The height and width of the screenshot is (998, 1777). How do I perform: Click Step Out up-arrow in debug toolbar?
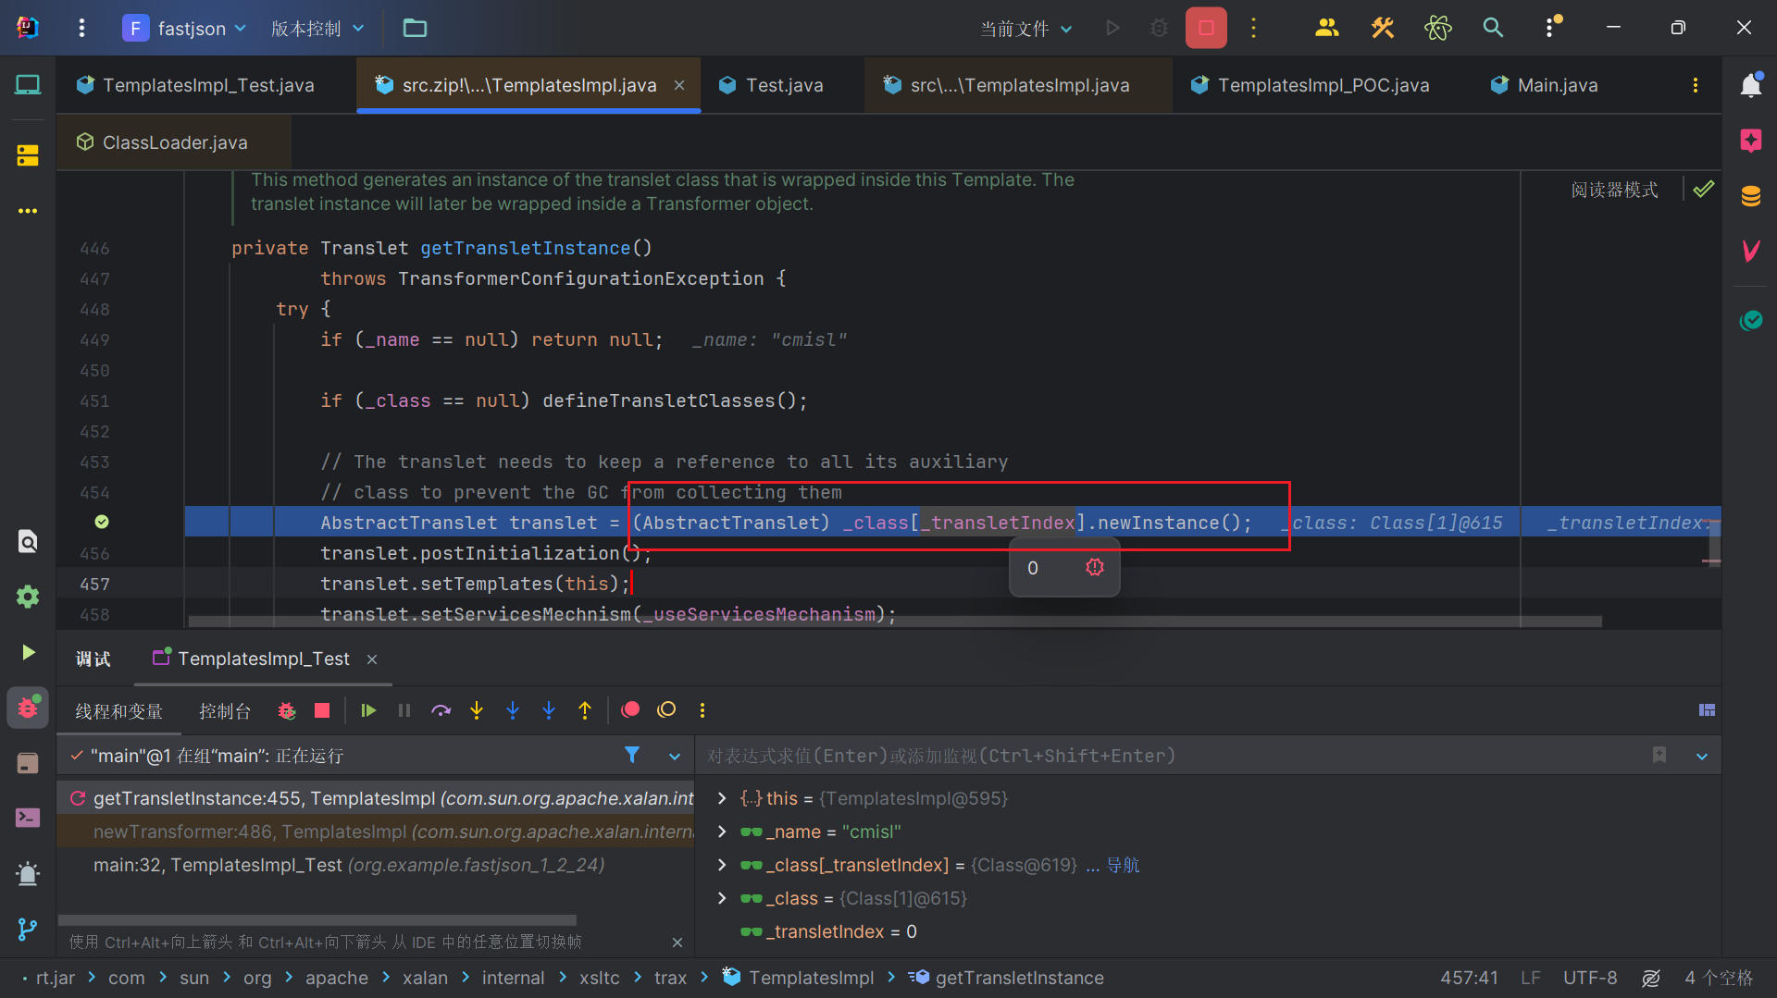tap(585, 710)
